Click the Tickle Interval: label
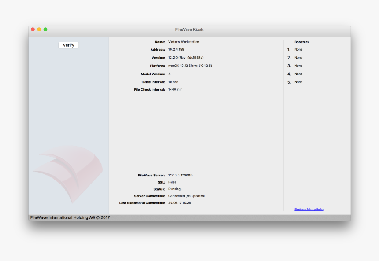 (153, 82)
